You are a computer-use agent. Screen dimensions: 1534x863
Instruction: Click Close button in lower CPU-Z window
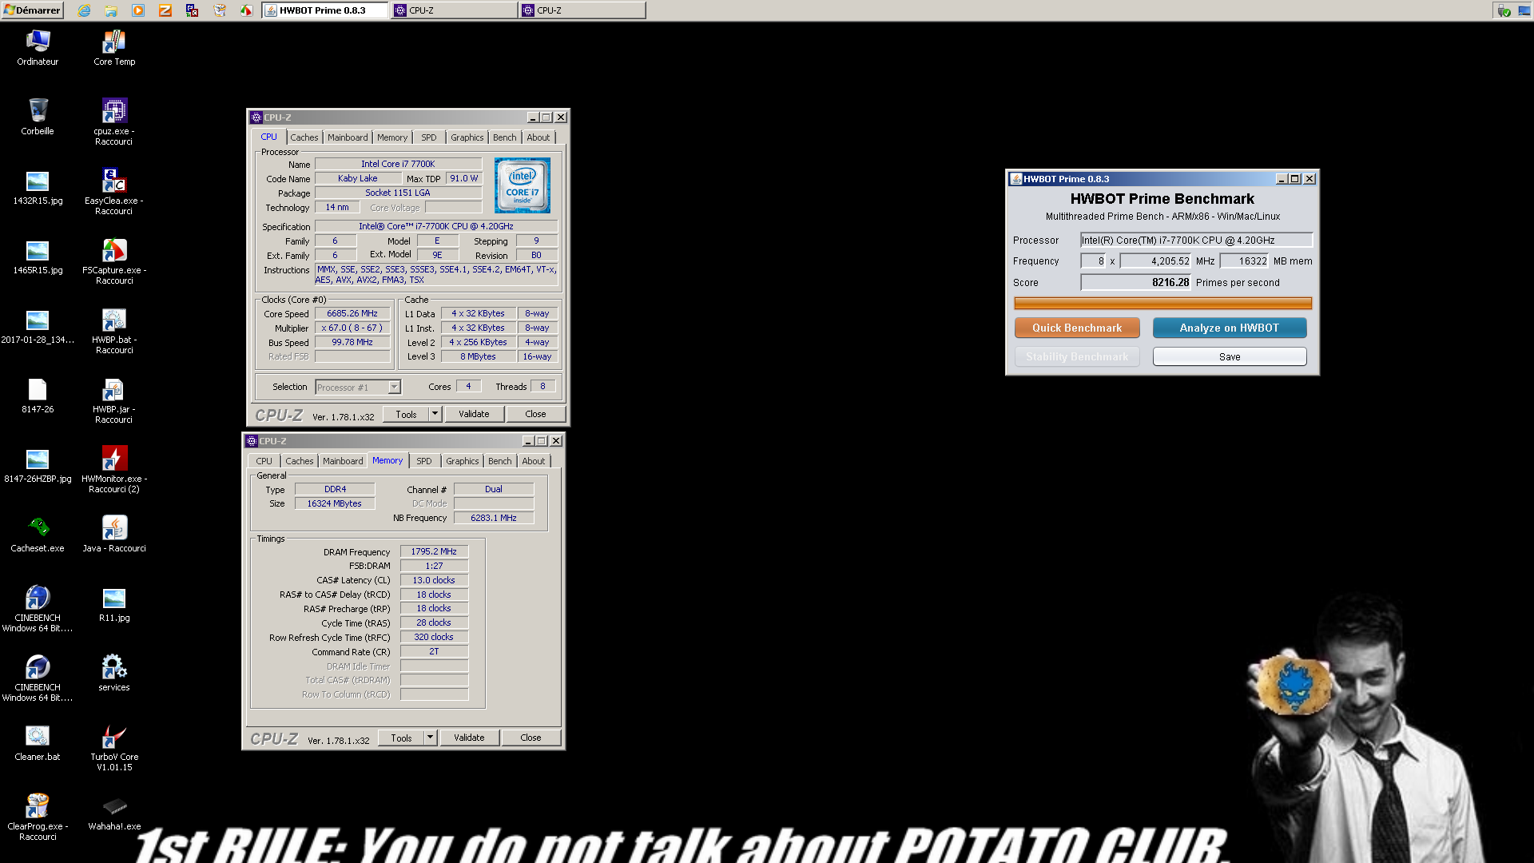click(x=531, y=738)
